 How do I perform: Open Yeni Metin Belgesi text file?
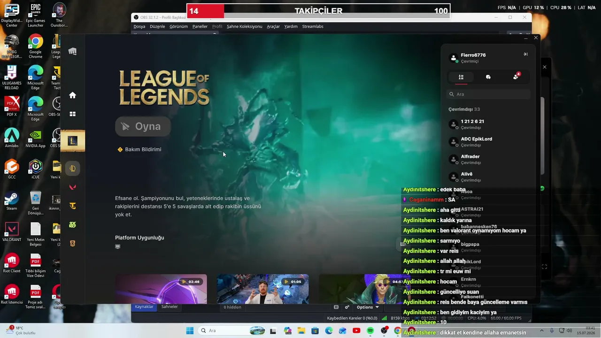35,235
